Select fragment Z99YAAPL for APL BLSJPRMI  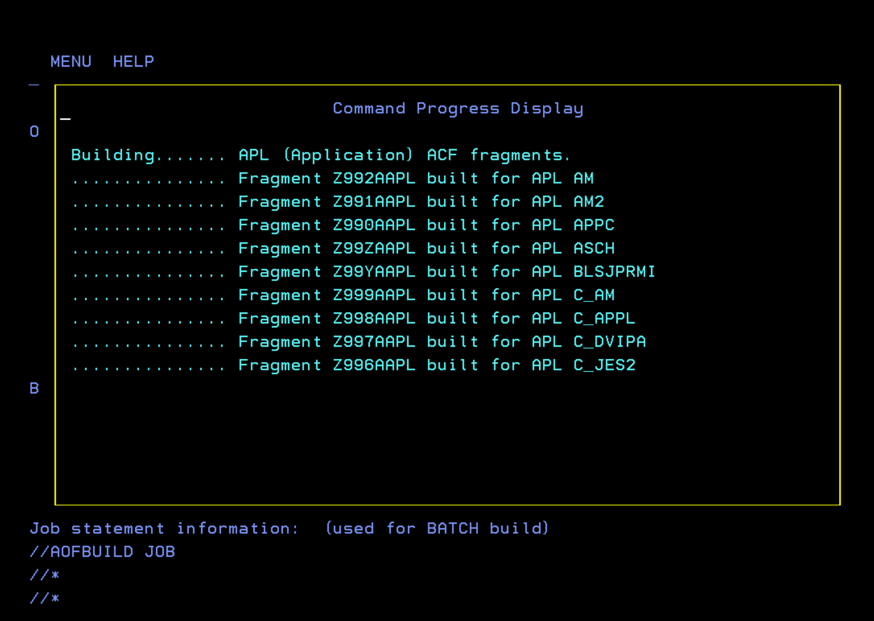(363, 271)
